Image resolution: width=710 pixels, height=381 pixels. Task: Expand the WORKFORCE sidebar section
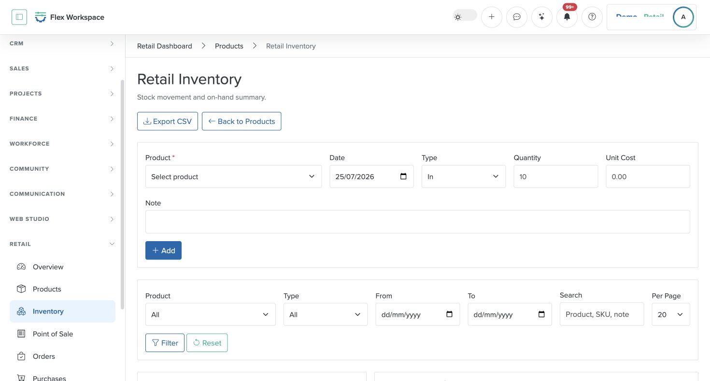(62, 144)
